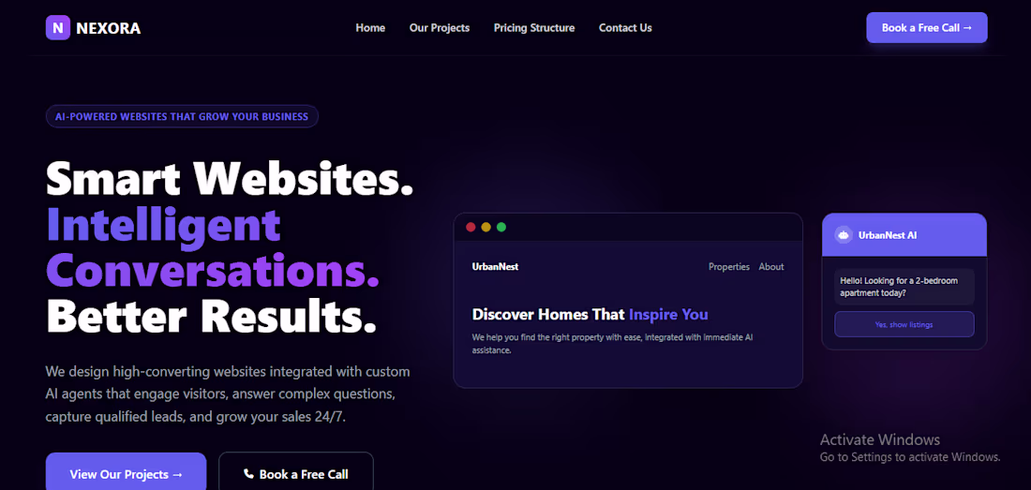Click the NEXORA brand name
The height and width of the screenshot is (490, 1031).
(109, 28)
